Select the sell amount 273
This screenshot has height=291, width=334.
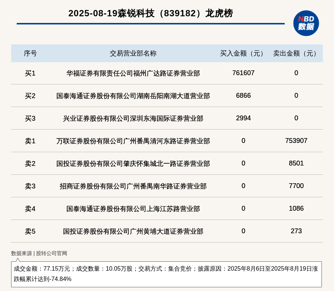[296, 231]
